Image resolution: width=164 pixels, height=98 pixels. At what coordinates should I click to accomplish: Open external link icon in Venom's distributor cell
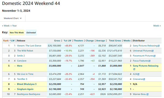[159, 46]
